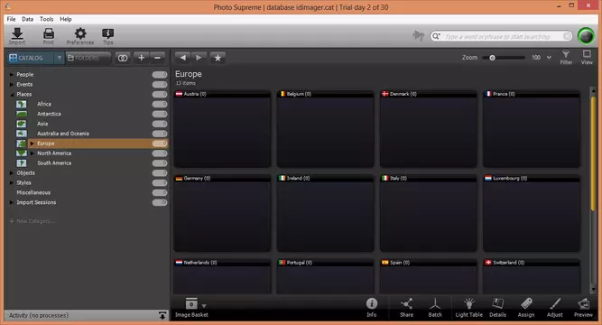
Task: Open the Share panel
Action: (406, 308)
